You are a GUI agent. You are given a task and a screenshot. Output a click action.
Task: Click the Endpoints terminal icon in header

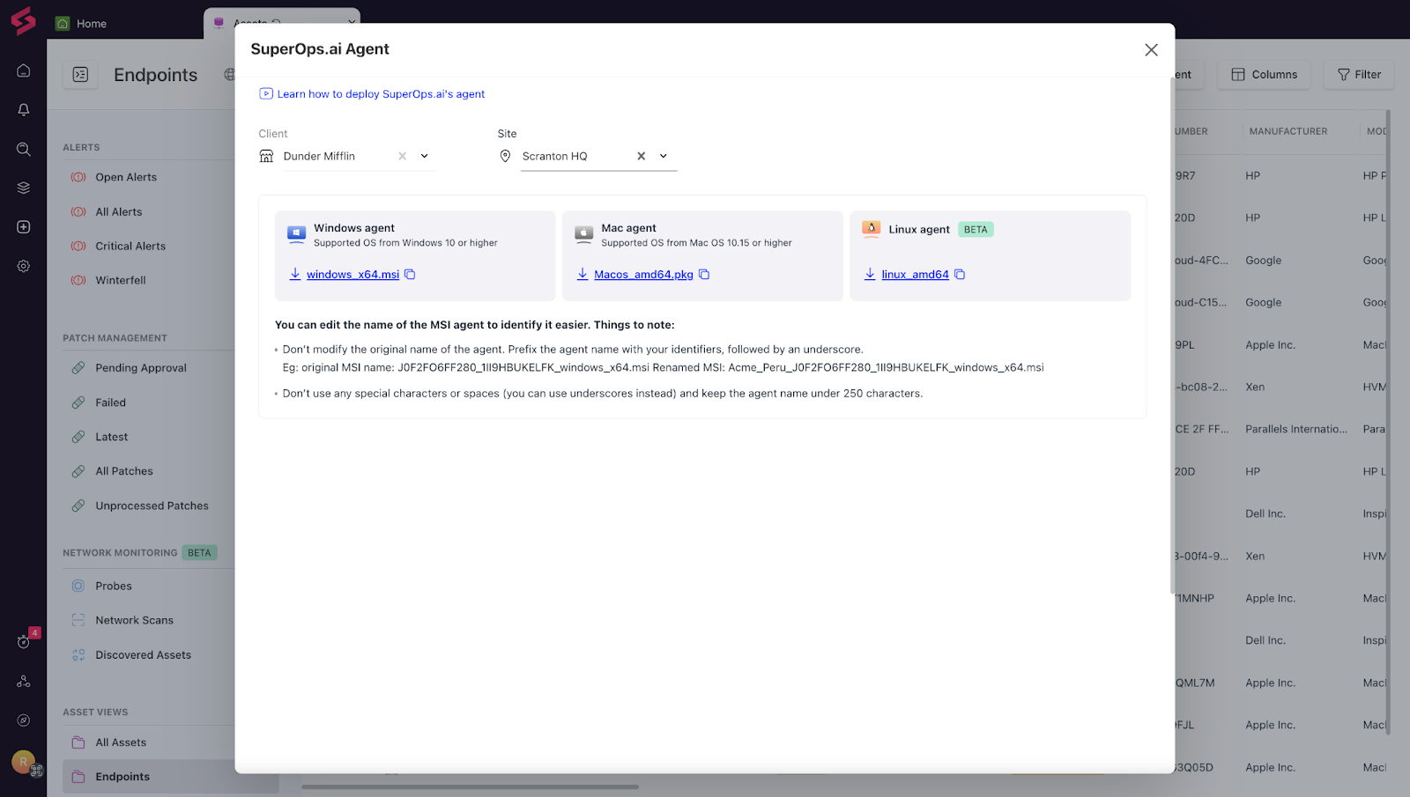pyautogui.click(x=80, y=75)
